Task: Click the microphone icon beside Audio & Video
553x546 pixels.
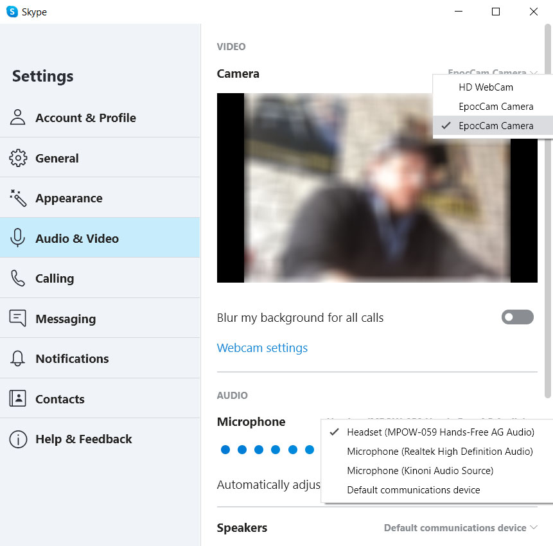Action: (x=17, y=238)
